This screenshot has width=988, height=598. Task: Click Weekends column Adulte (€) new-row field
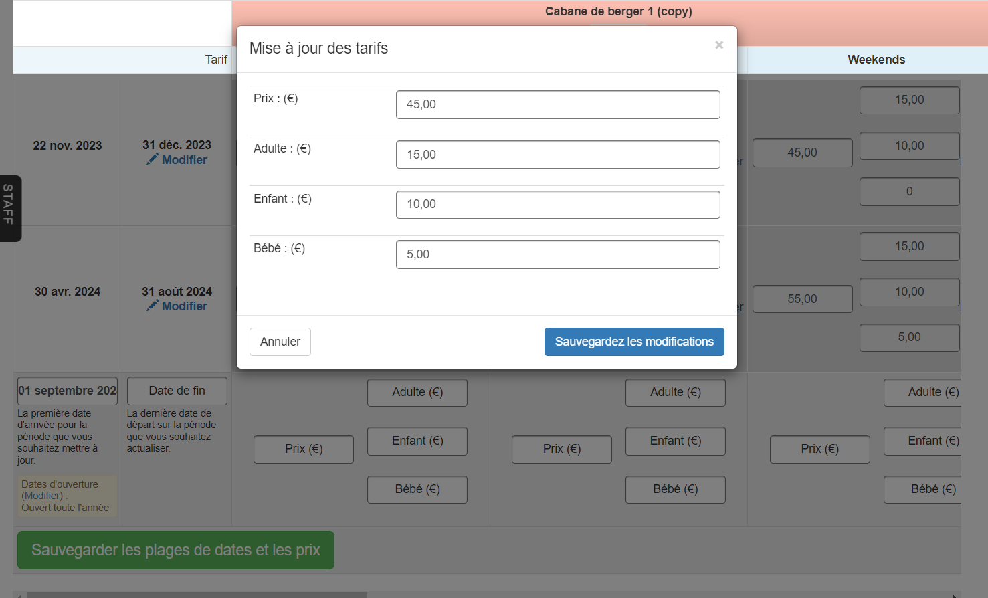(x=922, y=392)
